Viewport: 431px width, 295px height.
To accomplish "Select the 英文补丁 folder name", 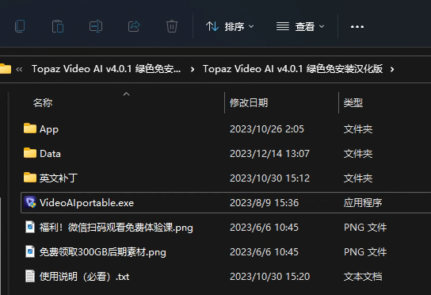I will click(59, 178).
